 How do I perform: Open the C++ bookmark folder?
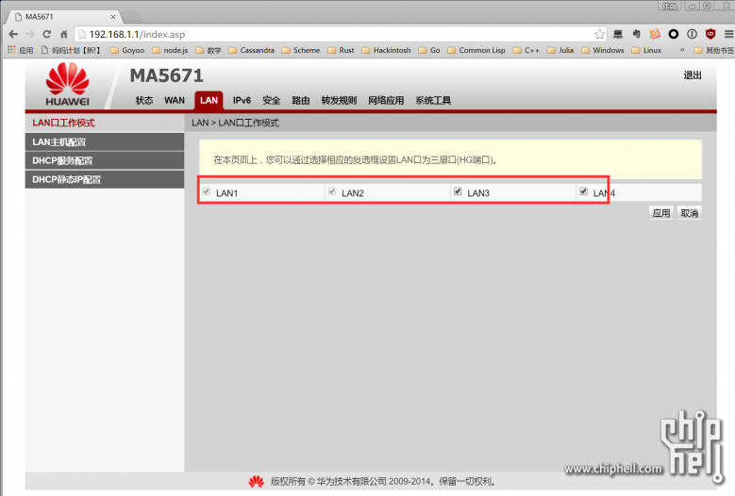(526, 50)
